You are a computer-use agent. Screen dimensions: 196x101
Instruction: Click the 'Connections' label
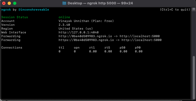click(x=12, y=48)
